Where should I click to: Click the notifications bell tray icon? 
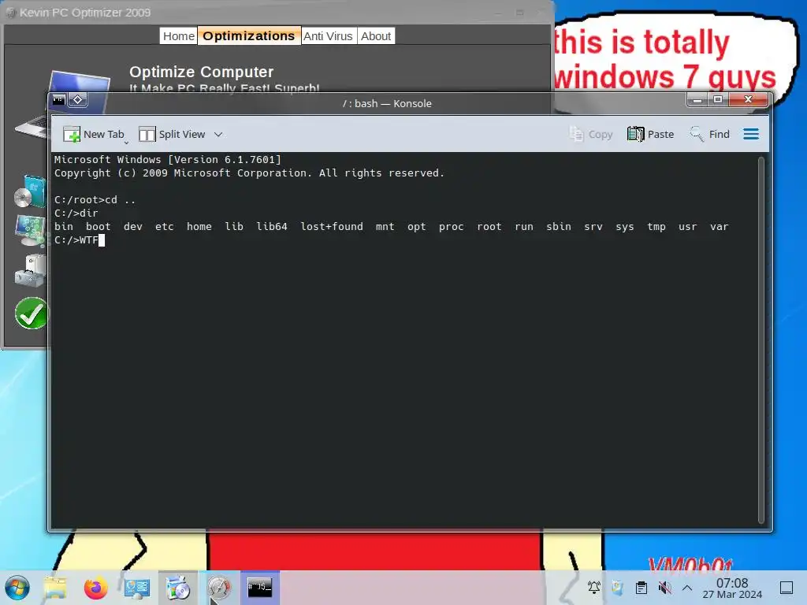(x=594, y=588)
